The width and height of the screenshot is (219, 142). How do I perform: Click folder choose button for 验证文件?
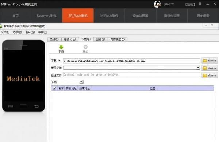210,76
